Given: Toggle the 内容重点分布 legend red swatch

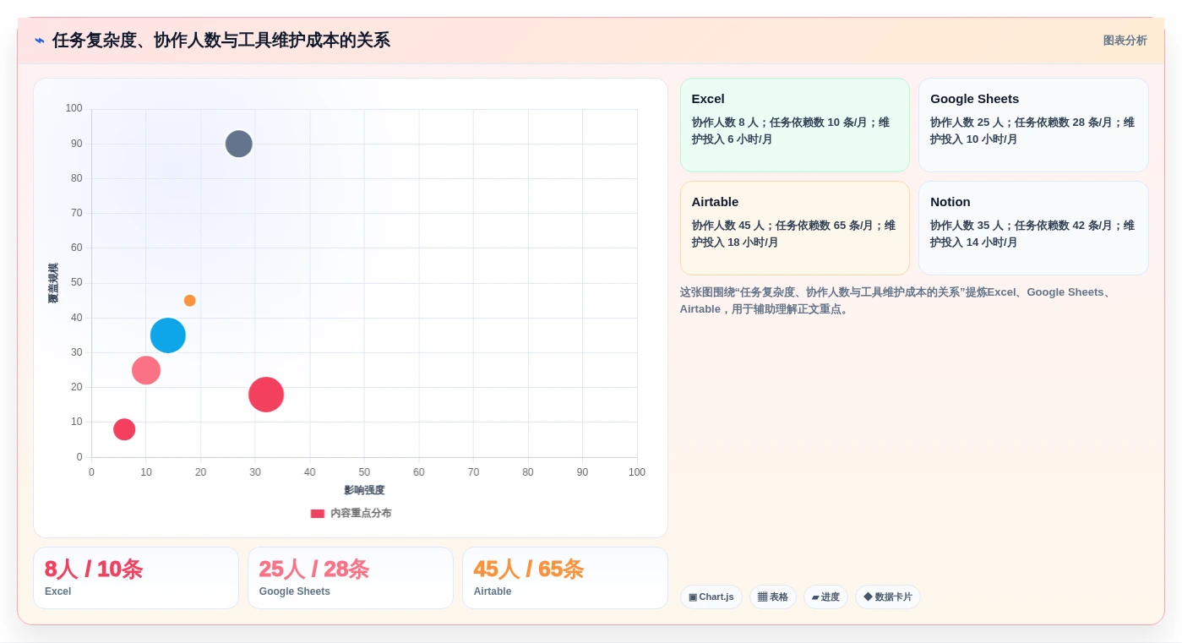Looking at the screenshot, I should click(318, 513).
